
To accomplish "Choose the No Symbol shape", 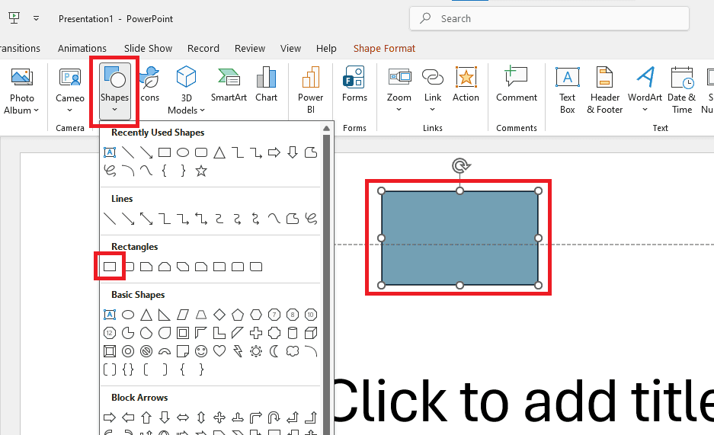I will 146,351.
